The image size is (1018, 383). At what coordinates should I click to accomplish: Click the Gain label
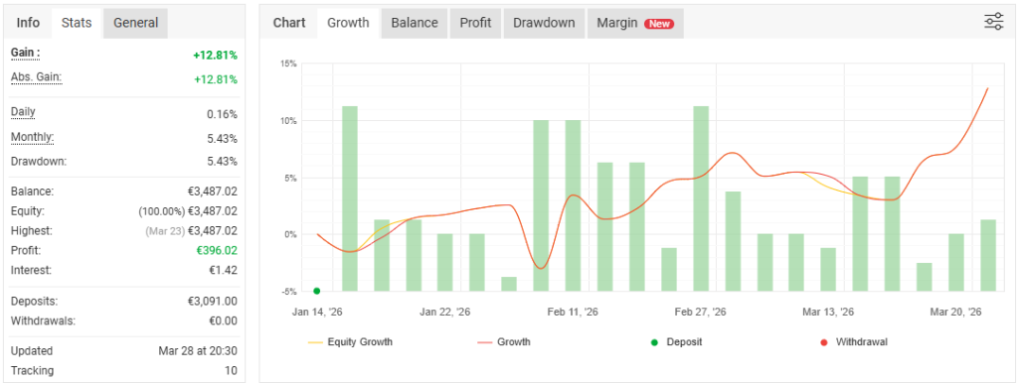[25, 54]
